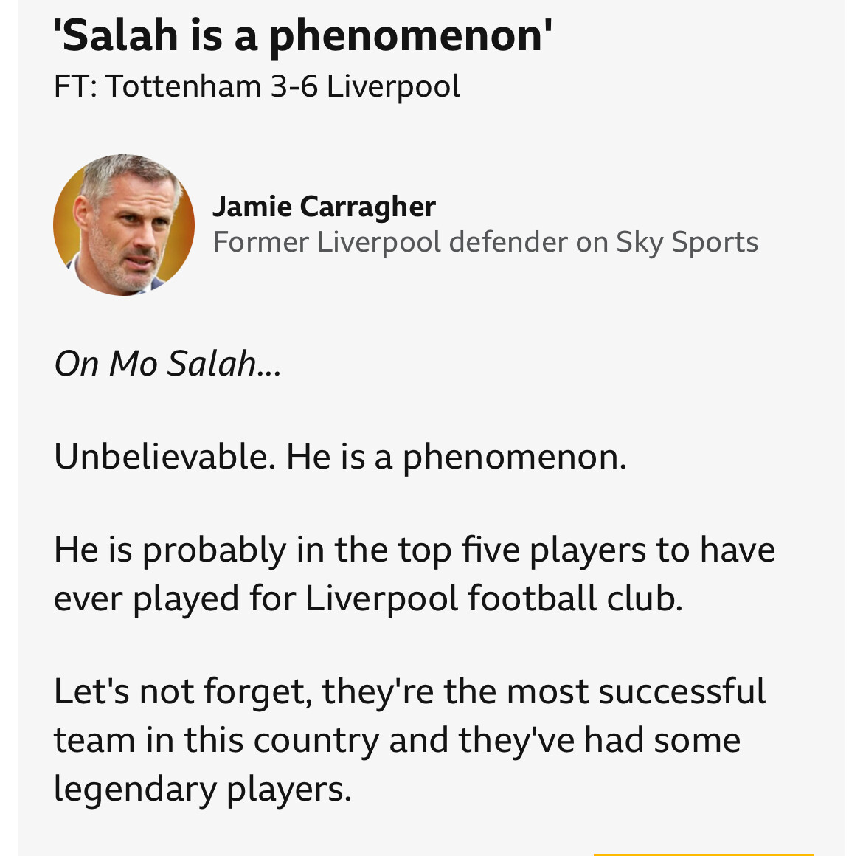Click the paragraph about top five players

(415, 573)
